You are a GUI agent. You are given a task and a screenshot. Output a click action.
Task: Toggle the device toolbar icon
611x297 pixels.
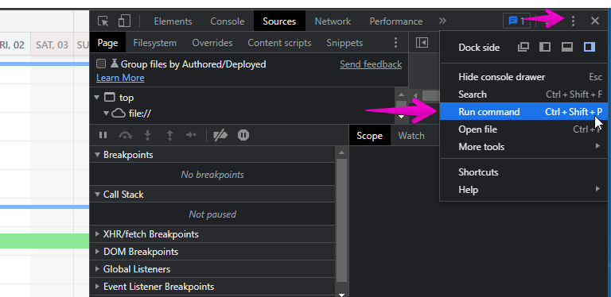coord(124,21)
